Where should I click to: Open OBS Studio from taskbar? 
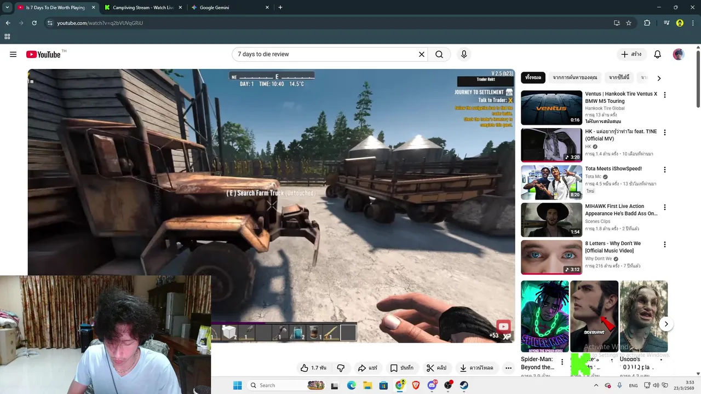(448, 385)
